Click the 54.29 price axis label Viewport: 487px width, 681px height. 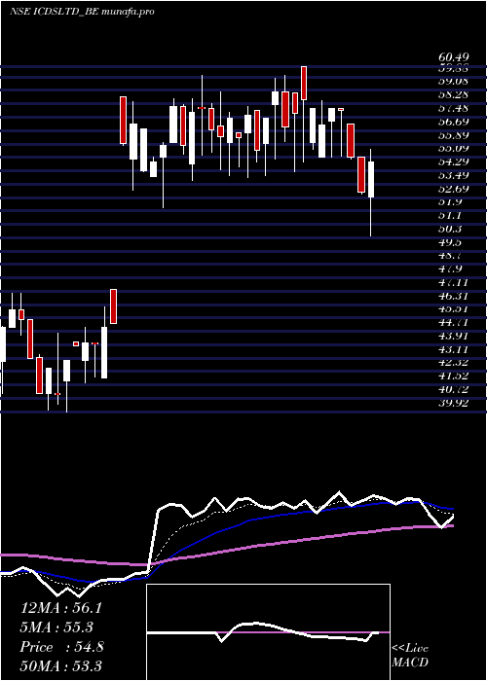tap(453, 162)
